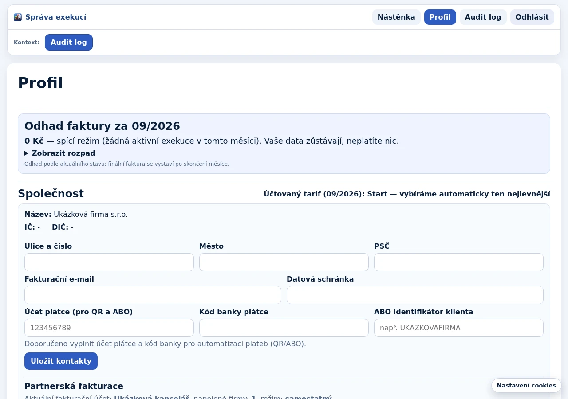
Task: Focus the Fakturační e-mail field
Action: 153,295
